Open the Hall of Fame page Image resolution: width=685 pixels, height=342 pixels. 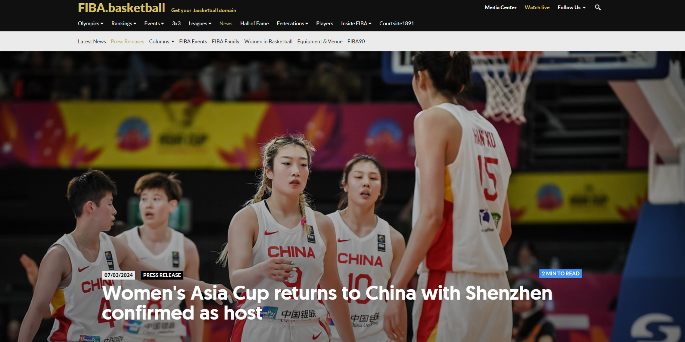[254, 24]
